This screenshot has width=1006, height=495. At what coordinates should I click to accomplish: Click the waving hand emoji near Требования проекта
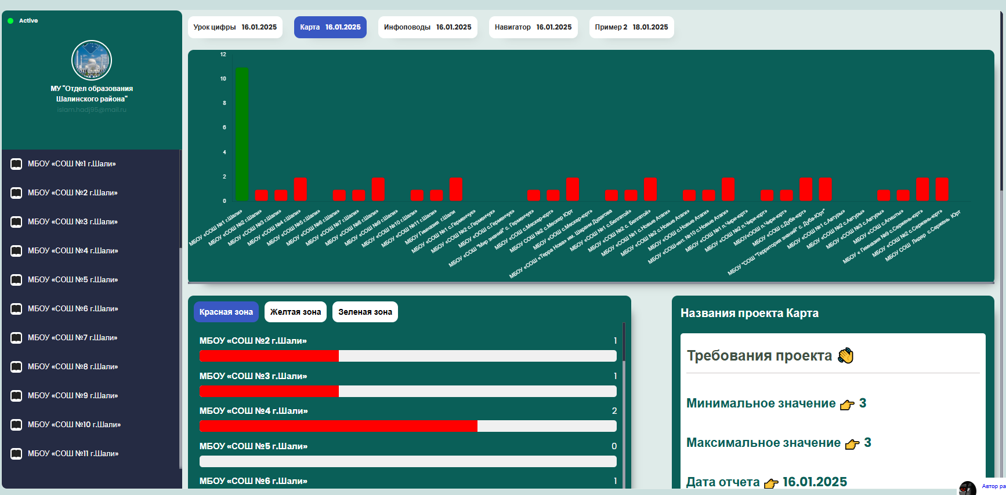pos(846,355)
